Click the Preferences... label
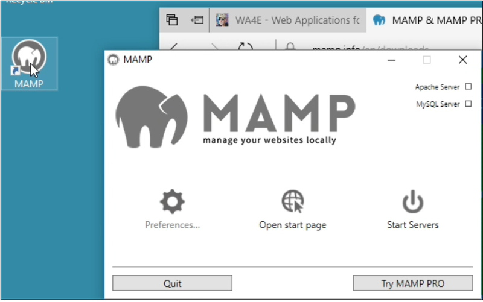This screenshot has width=483, height=302. [x=173, y=225]
